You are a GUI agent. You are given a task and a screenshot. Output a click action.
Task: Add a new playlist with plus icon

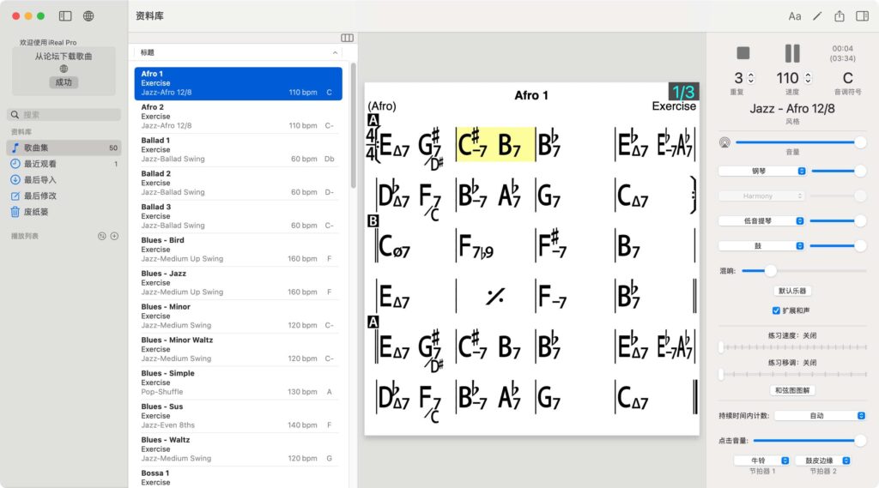(x=114, y=236)
